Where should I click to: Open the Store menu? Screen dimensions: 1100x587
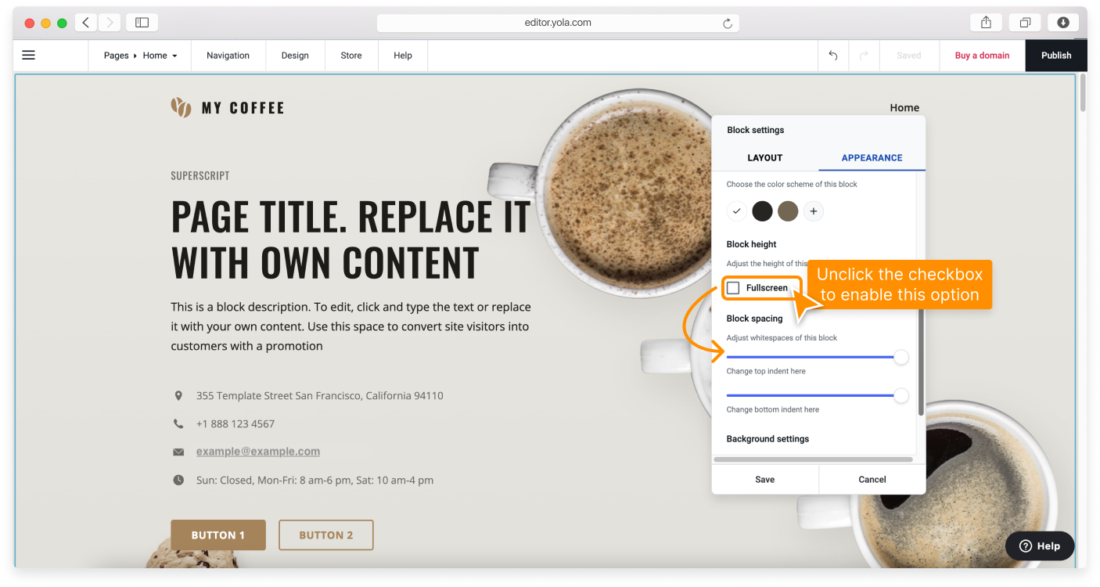(351, 56)
